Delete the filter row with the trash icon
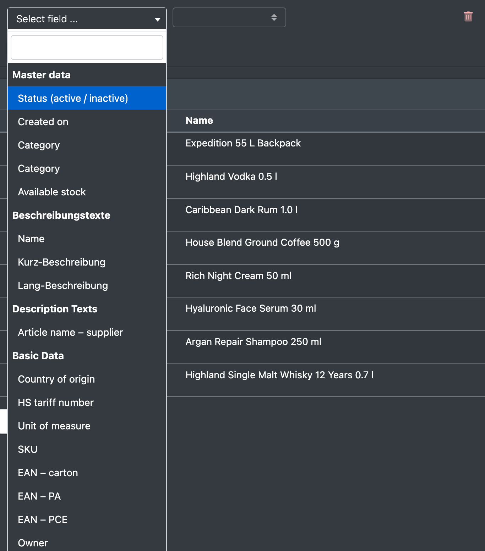This screenshot has width=485, height=551. [468, 17]
